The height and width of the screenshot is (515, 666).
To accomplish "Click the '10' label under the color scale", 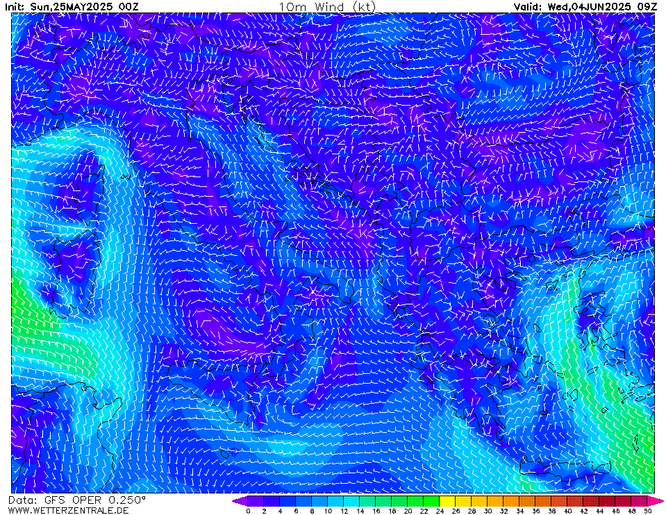I will 328,511.
